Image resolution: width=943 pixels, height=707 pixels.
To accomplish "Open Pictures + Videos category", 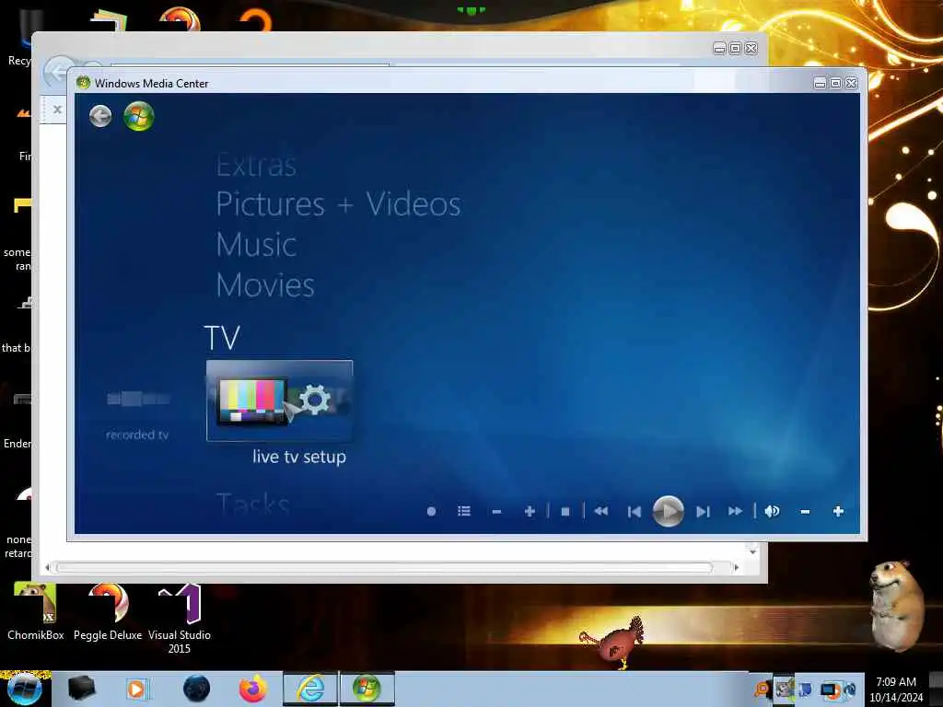I will pyautogui.click(x=339, y=203).
